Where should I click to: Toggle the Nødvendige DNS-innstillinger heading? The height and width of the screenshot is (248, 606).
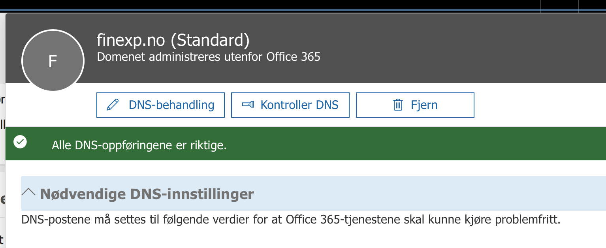(147, 194)
